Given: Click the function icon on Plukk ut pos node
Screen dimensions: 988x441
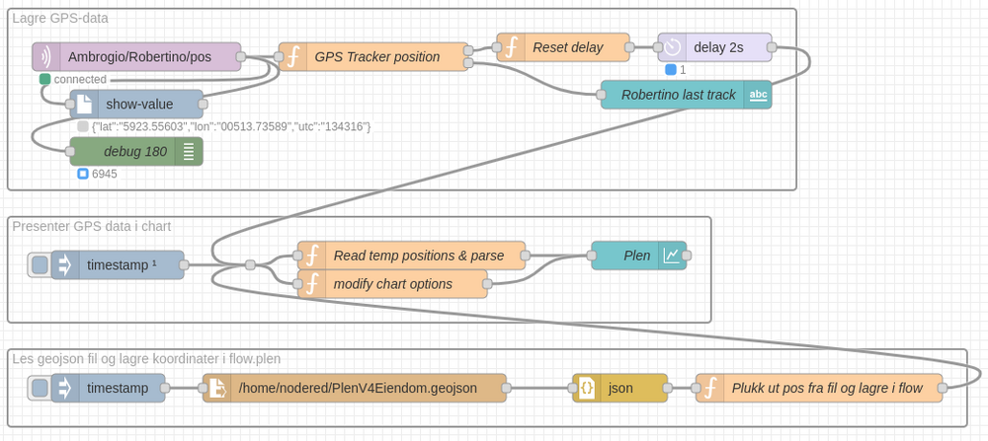Looking at the screenshot, I should (x=709, y=388).
